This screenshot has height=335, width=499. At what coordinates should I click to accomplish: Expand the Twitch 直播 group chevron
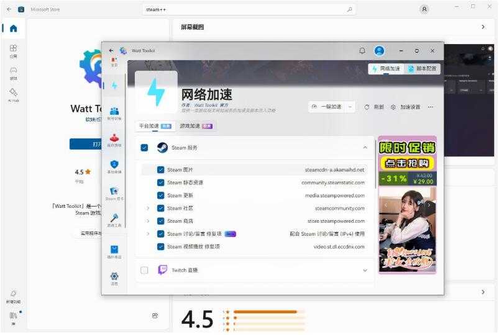365,270
